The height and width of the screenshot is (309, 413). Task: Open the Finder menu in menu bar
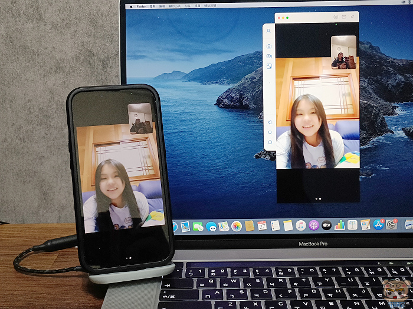point(141,5)
